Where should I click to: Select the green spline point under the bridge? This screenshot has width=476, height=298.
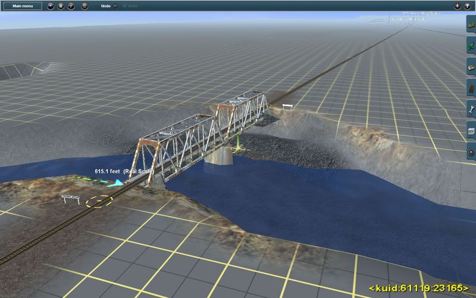coord(236,144)
